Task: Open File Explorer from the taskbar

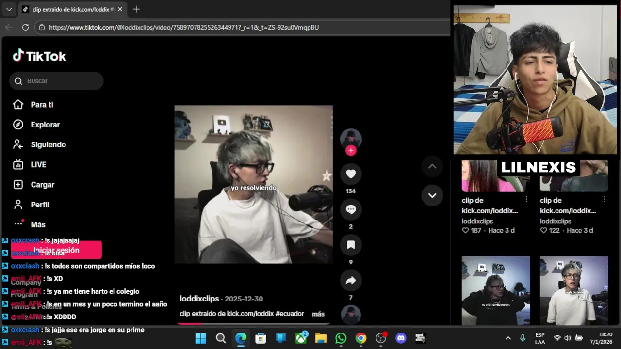Action: click(321, 338)
